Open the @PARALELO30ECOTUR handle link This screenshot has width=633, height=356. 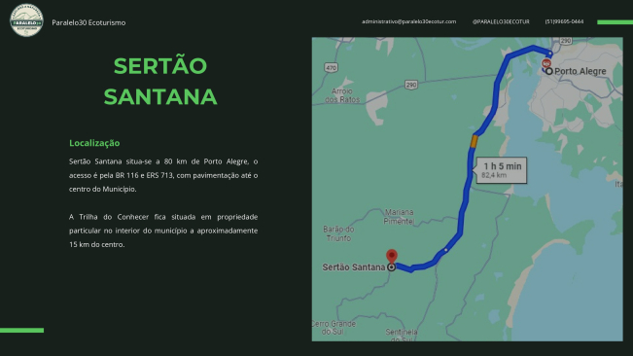click(501, 21)
